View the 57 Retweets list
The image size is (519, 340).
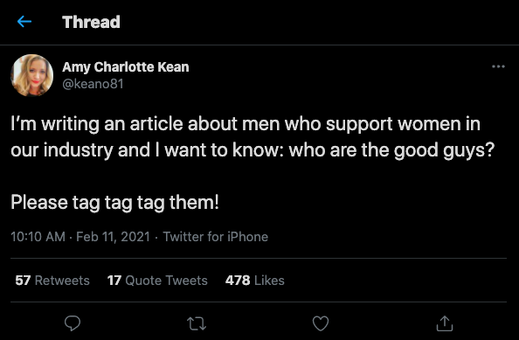pyautogui.click(x=52, y=281)
